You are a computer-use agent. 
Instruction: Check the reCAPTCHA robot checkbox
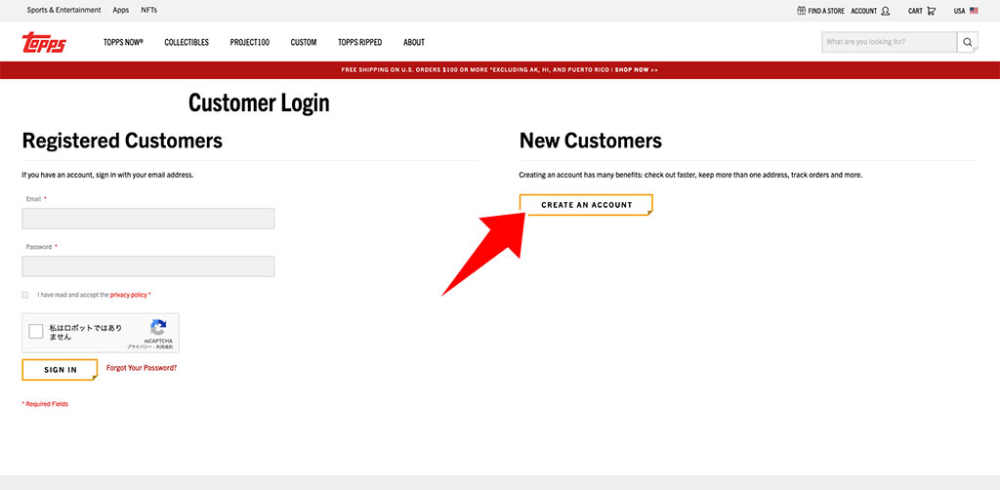(x=36, y=331)
